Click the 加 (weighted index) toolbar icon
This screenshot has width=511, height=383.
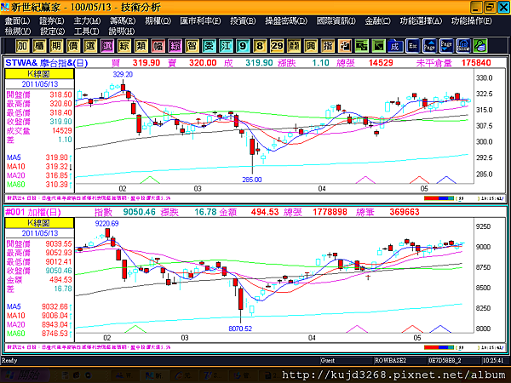22,46
